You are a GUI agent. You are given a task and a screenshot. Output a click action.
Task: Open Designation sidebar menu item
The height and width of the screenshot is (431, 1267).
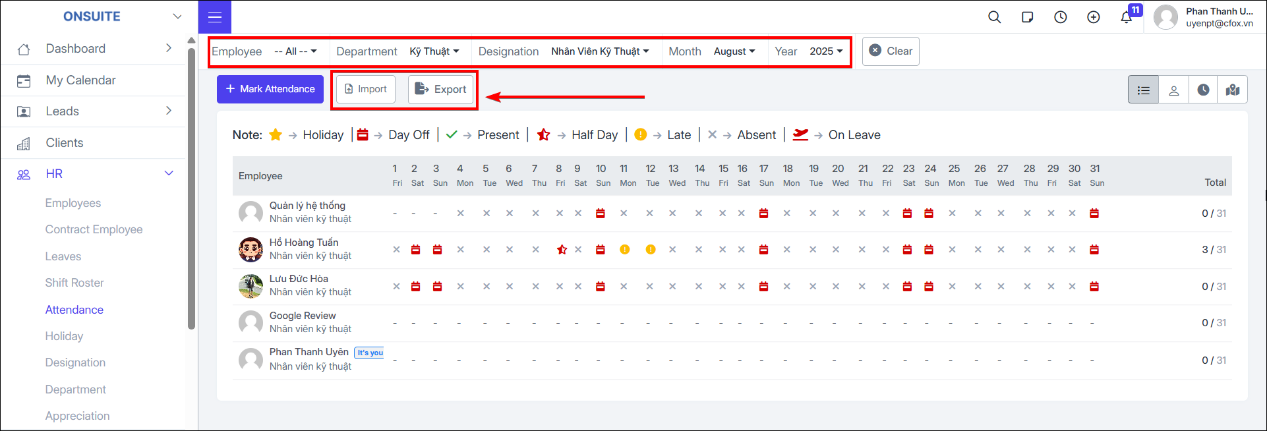[75, 362]
